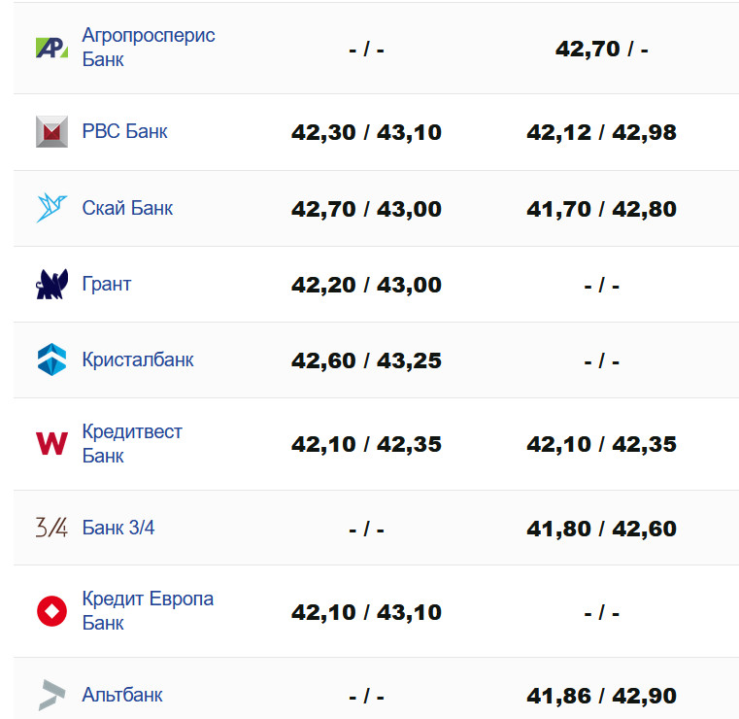This screenshot has width=739, height=719.
Task: Open the РВС Банк link
Action: click(124, 131)
